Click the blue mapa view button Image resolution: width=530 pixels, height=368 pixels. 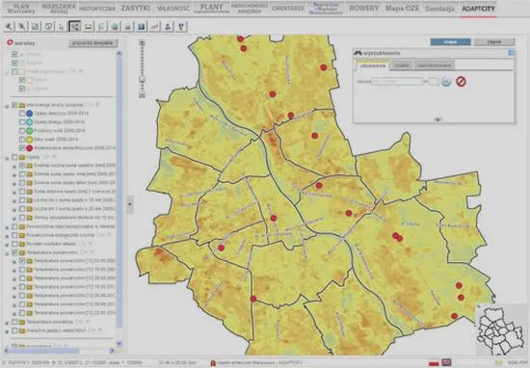pos(450,41)
